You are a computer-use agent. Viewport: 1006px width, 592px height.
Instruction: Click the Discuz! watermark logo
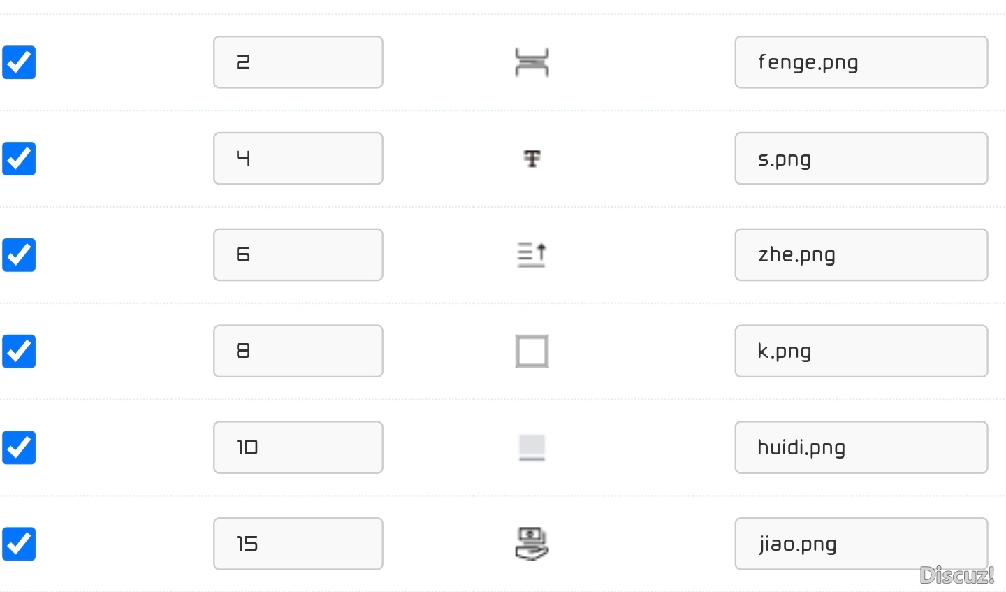[x=956, y=575]
